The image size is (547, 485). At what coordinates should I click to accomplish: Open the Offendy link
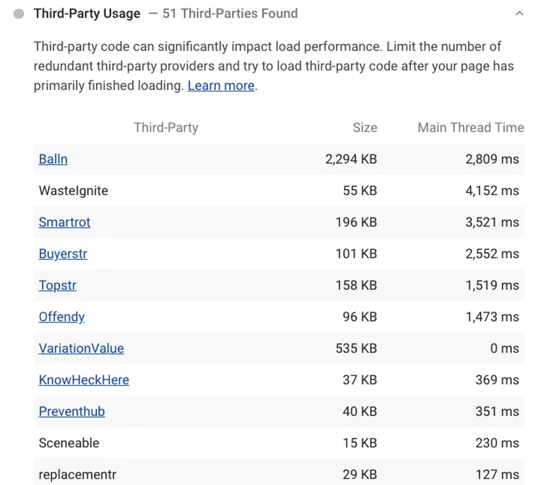click(61, 317)
